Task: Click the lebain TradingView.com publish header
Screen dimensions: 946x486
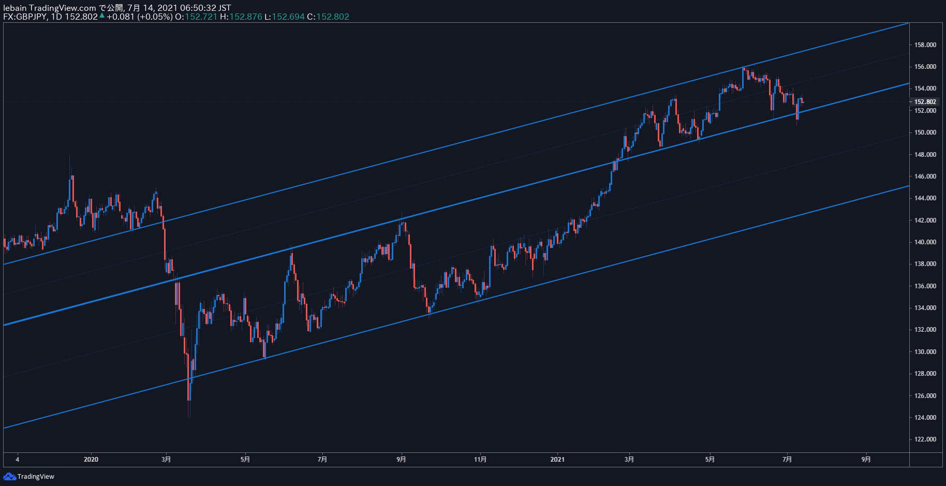Action: (x=117, y=8)
